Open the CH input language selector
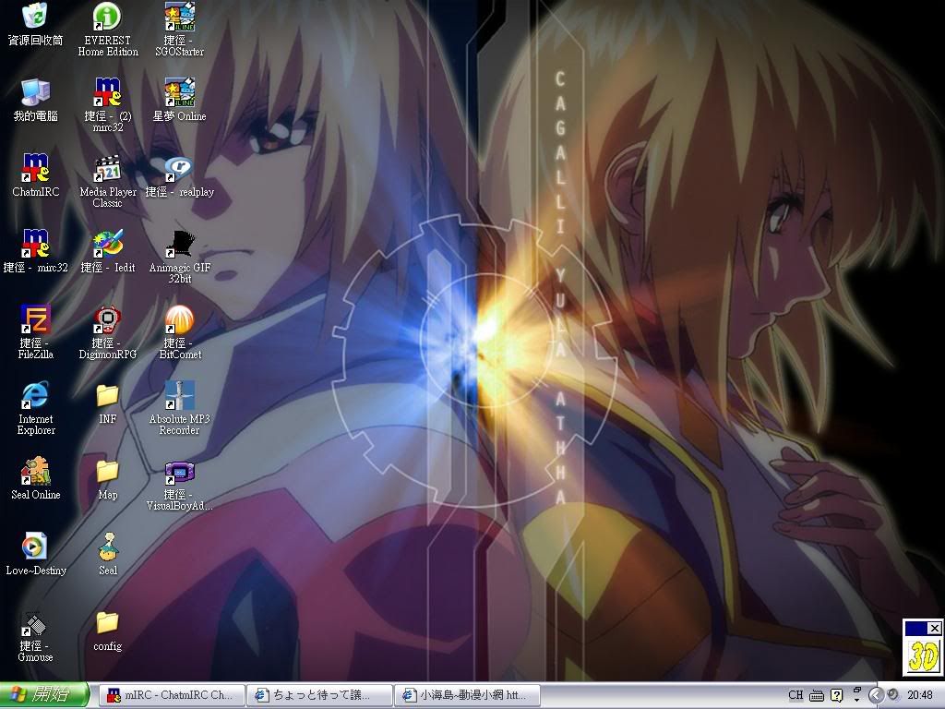 pyautogui.click(x=795, y=695)
